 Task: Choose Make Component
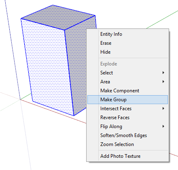127,91
